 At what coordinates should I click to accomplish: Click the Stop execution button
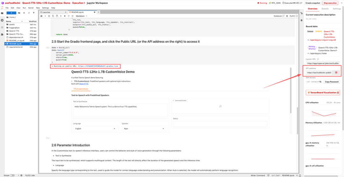pos(330,3)
